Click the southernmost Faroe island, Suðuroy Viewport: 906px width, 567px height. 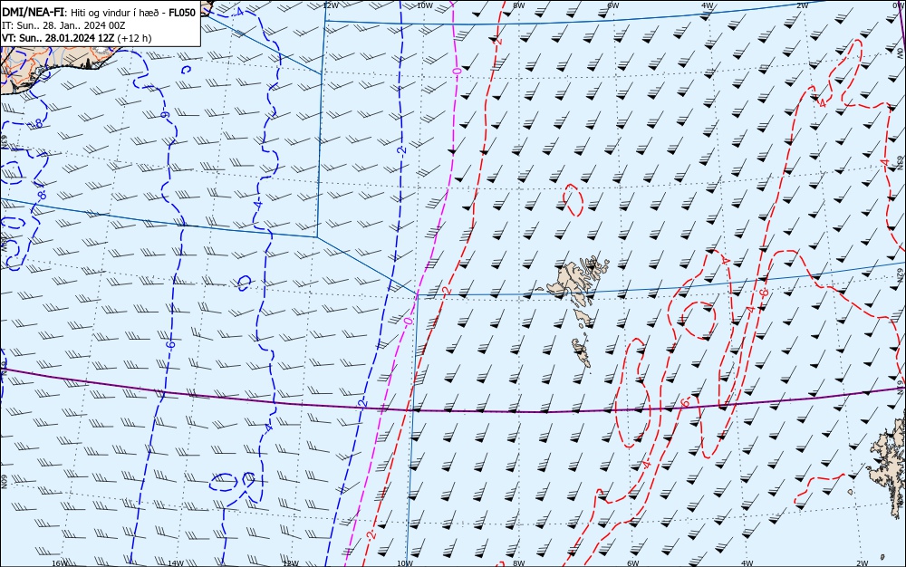(582, 352)
